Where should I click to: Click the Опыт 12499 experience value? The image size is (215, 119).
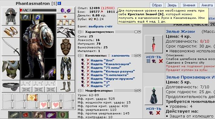click(x=95, y=8)
